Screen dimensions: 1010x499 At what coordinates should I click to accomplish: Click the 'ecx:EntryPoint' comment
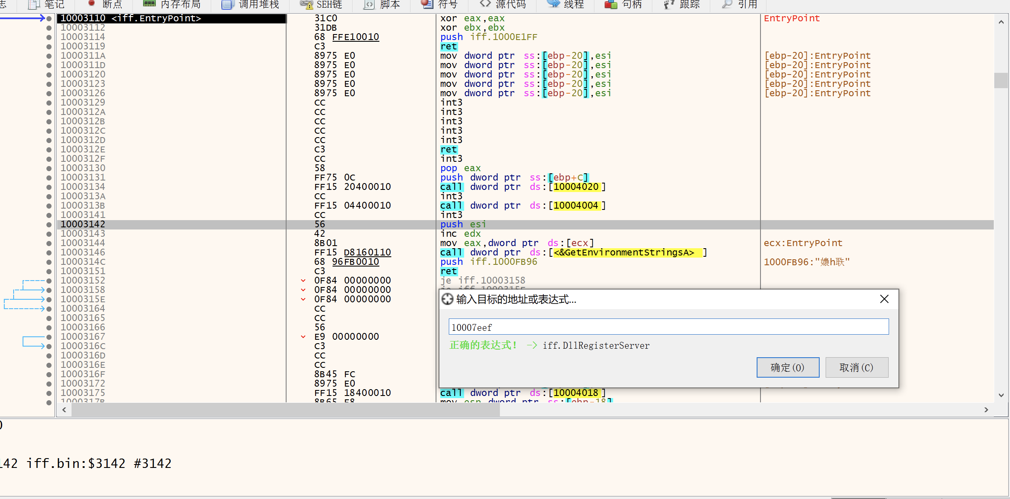[x=803, y=243]
